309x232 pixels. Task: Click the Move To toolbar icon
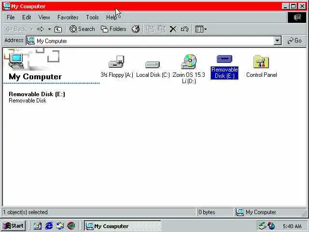pyautogui.click(x=150, y=29)
